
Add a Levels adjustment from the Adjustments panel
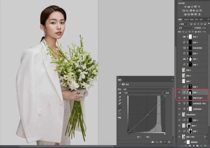coord(189,7)
